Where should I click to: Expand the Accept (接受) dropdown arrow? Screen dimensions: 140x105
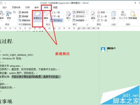tap(93, 21)
